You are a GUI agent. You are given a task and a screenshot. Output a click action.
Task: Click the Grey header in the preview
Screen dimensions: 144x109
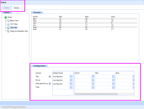coord(113,17)
